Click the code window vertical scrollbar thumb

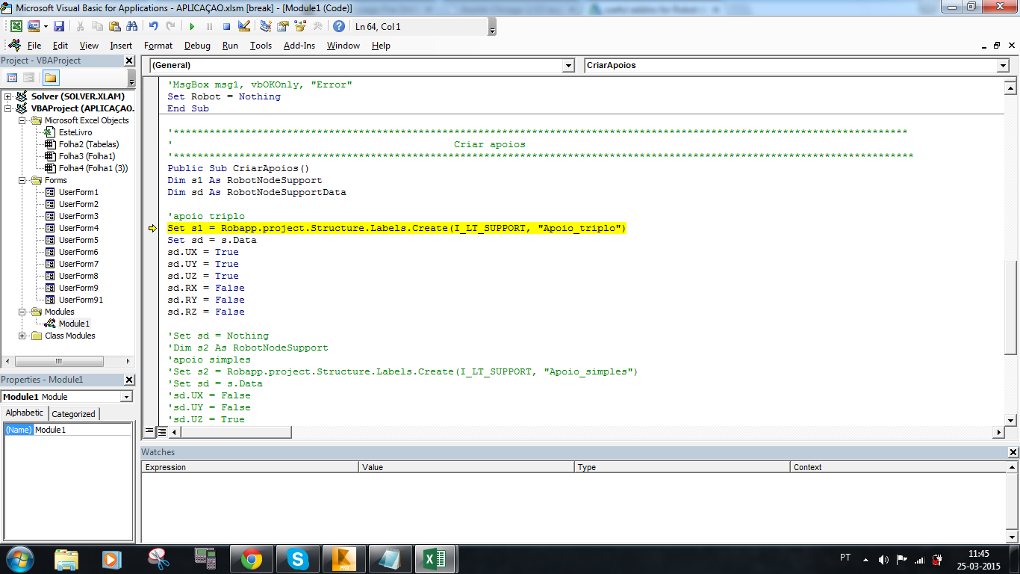[x=1010, y=306]
